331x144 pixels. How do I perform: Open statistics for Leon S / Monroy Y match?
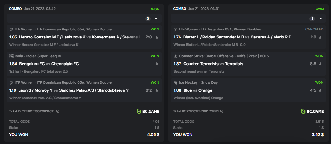tap(156, 90)
